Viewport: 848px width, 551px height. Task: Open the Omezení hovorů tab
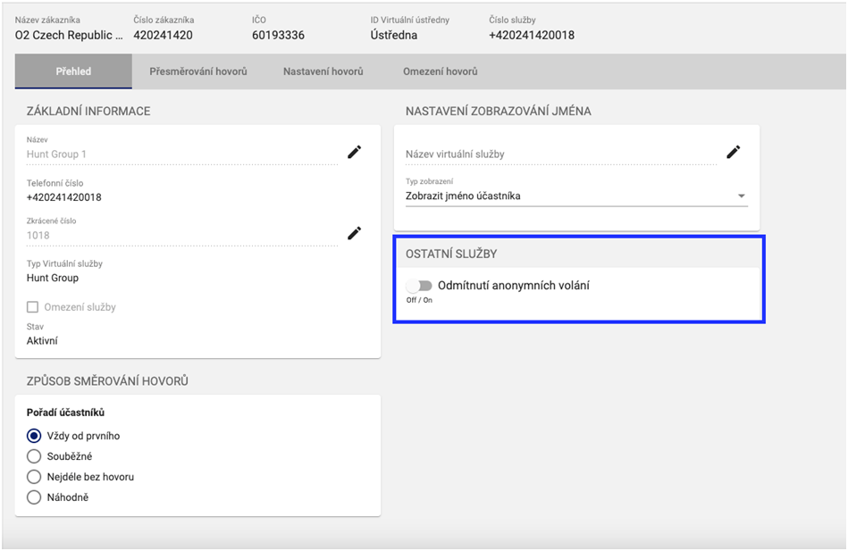coord(440,71)
